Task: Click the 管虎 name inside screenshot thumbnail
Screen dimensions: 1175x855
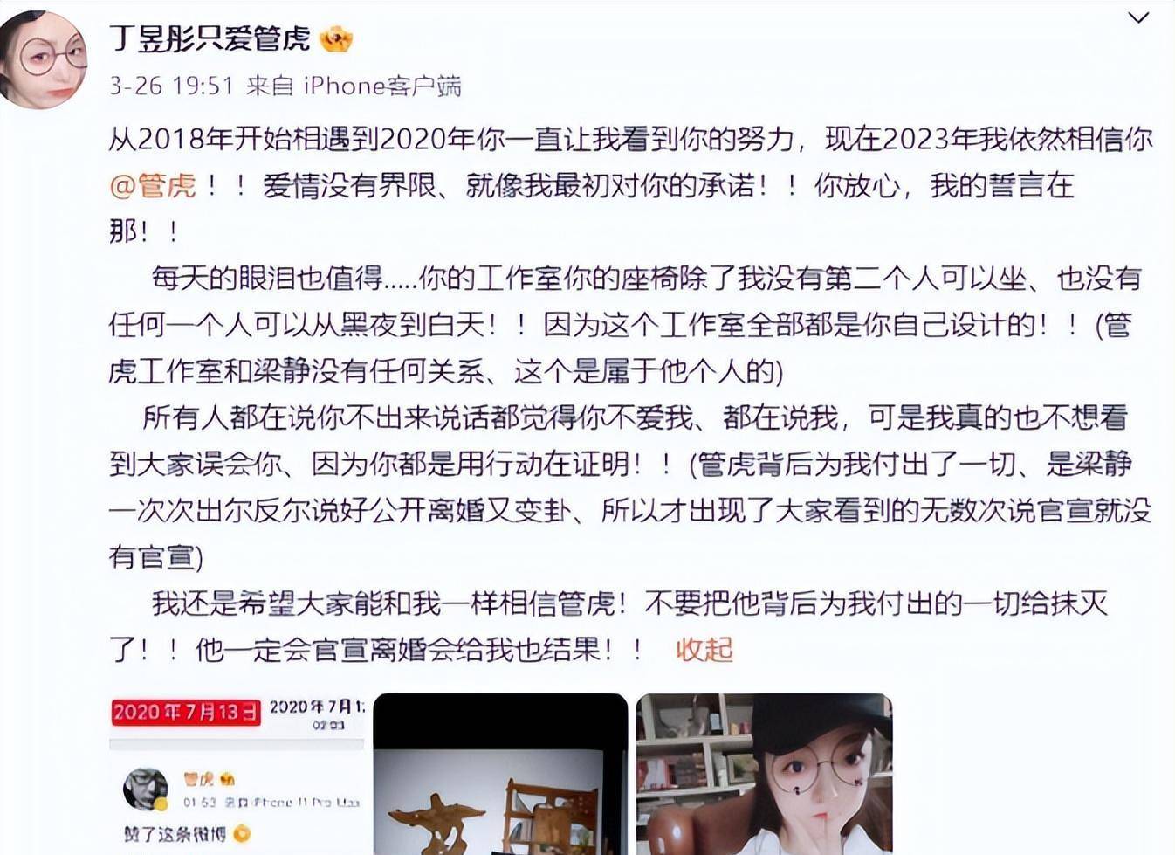Action: coord(198,778)
